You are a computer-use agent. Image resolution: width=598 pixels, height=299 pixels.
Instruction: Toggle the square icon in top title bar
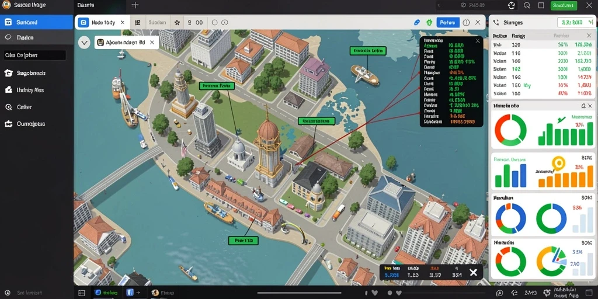(x=541, y=5)
